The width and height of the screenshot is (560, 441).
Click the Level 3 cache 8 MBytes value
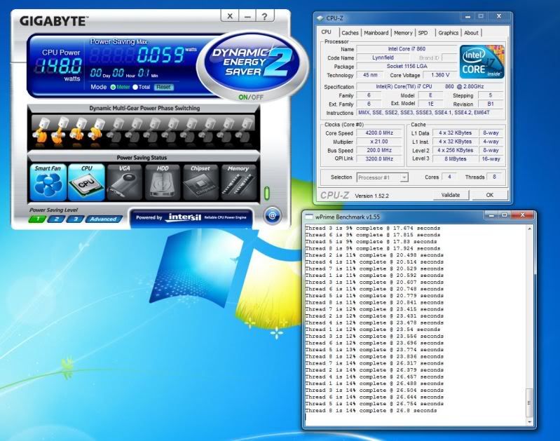[x=455, y=159]
